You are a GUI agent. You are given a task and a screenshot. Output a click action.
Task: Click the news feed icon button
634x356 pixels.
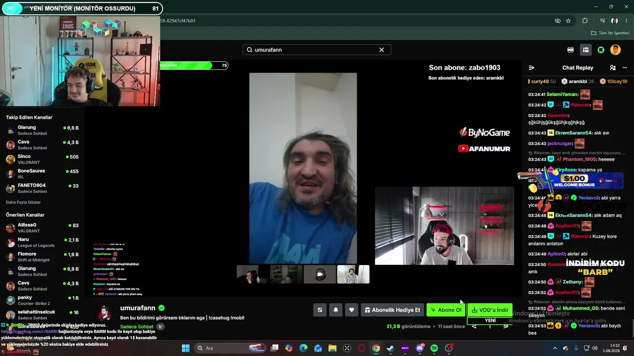[320, 310]
